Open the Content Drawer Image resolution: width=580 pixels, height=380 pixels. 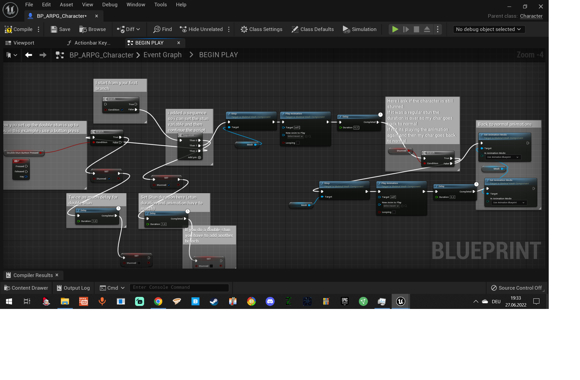(26, 288)
